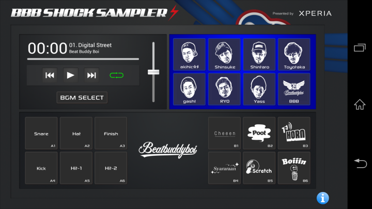Screen dimensions: 372x209
Task: Open the blue info button
Action: [322, 198]
